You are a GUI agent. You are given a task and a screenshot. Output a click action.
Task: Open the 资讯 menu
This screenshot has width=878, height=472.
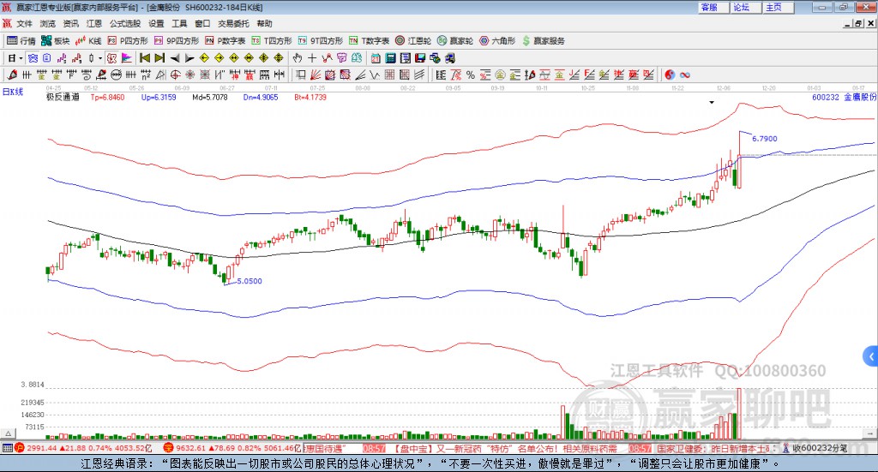[70, 23]
